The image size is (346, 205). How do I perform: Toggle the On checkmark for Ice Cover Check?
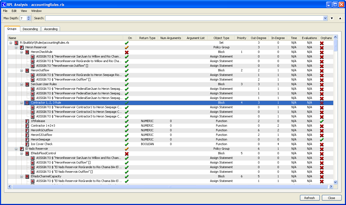pyautogui.click(x=127, y=144)
